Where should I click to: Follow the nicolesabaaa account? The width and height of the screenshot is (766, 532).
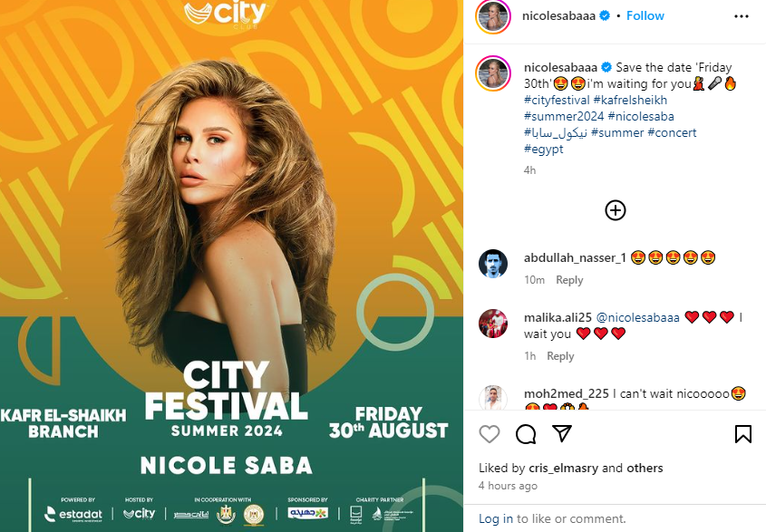645,15
